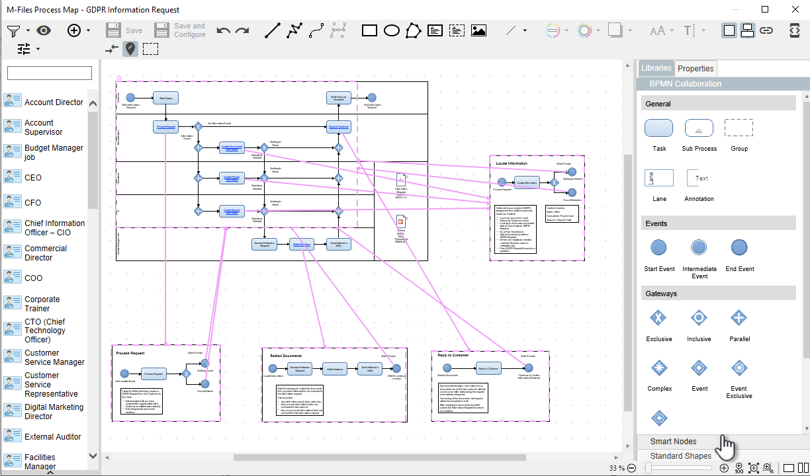This screenshot has height=476, width=810.
Task: Click the link chain icon in the toolbar
Action: point(766,30)
